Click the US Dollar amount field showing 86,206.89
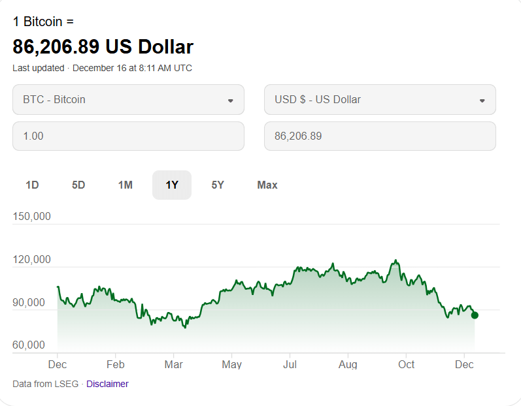Screen dimensions: 521x406 pyautogui.click(x=379, y=136)
